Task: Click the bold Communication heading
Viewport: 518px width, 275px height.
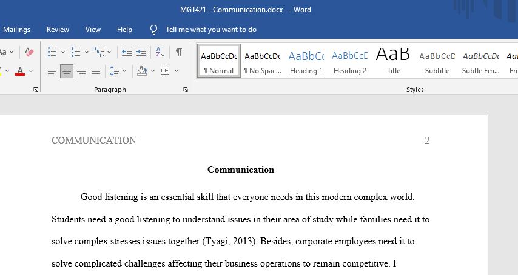Action: tap(241, 170)
